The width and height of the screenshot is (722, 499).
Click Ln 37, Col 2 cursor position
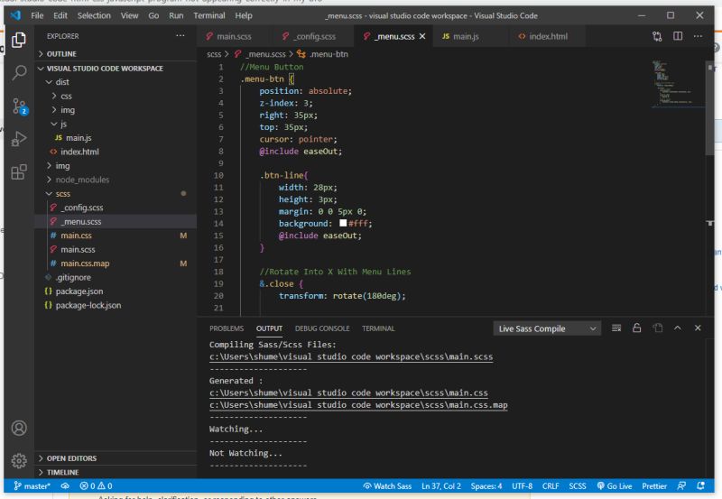click(x=440, y=486)
